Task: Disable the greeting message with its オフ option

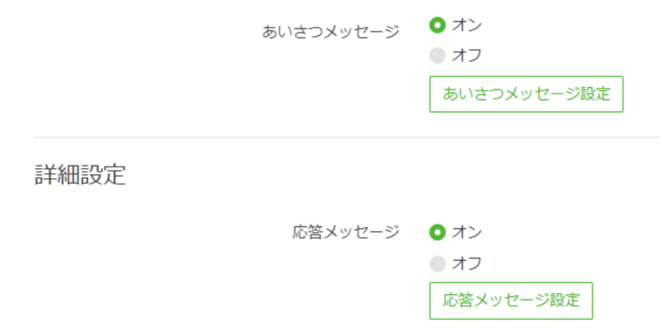Action: [x=438, y=57]
